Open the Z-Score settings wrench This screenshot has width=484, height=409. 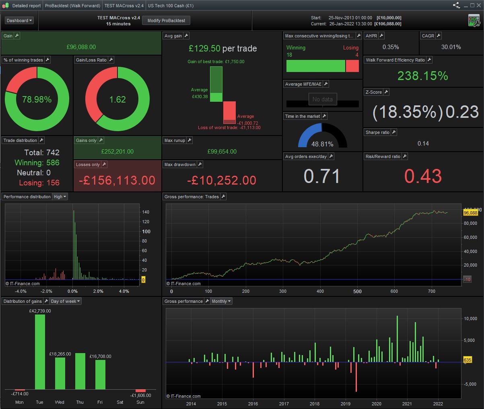coord(386,92)
